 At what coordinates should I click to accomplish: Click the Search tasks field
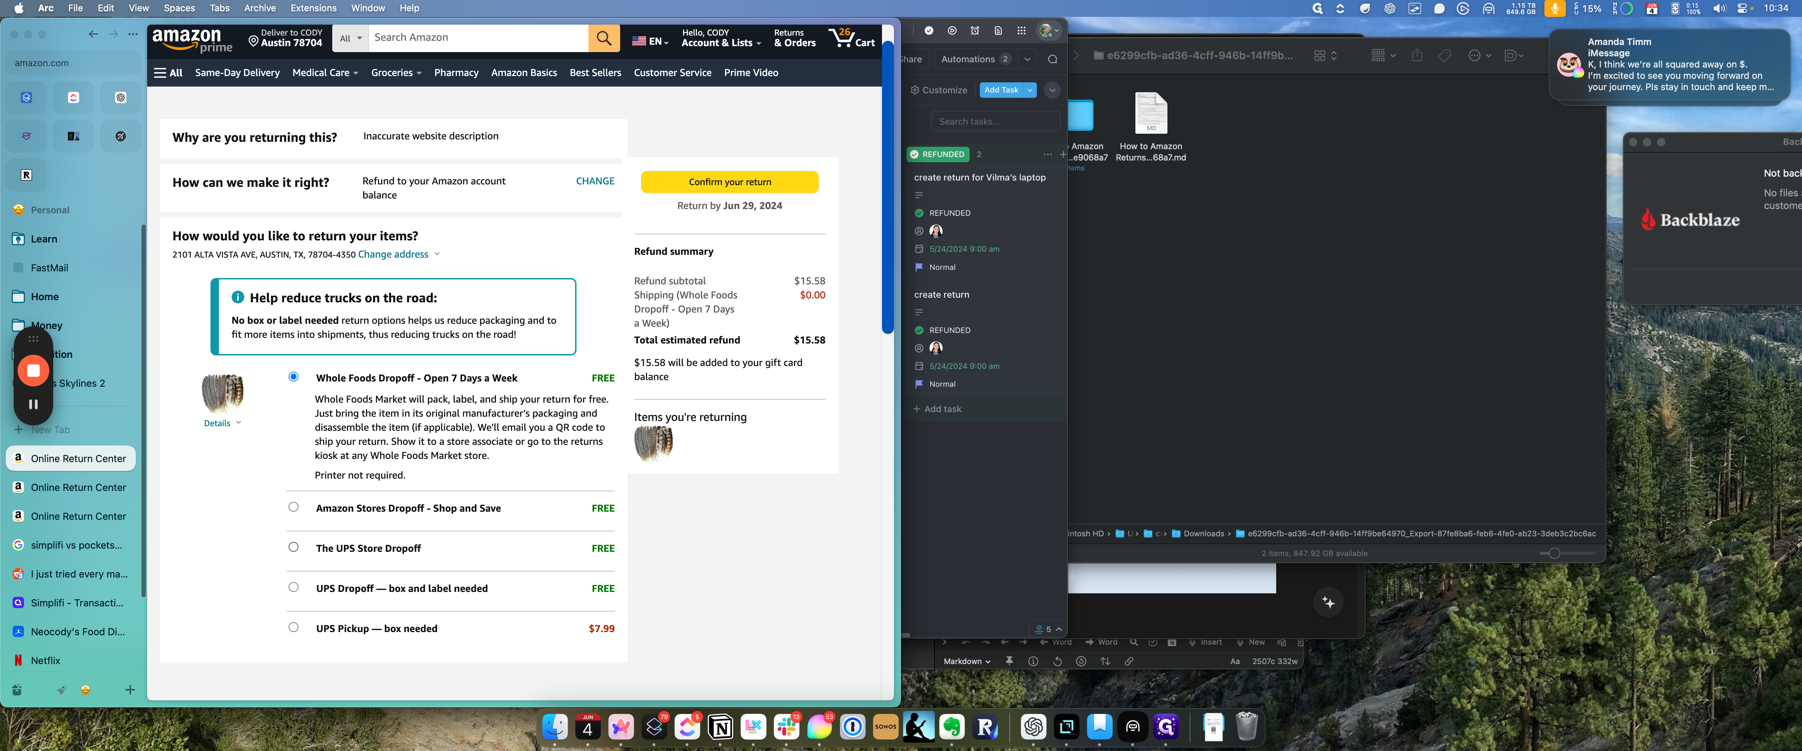[995, 122]
